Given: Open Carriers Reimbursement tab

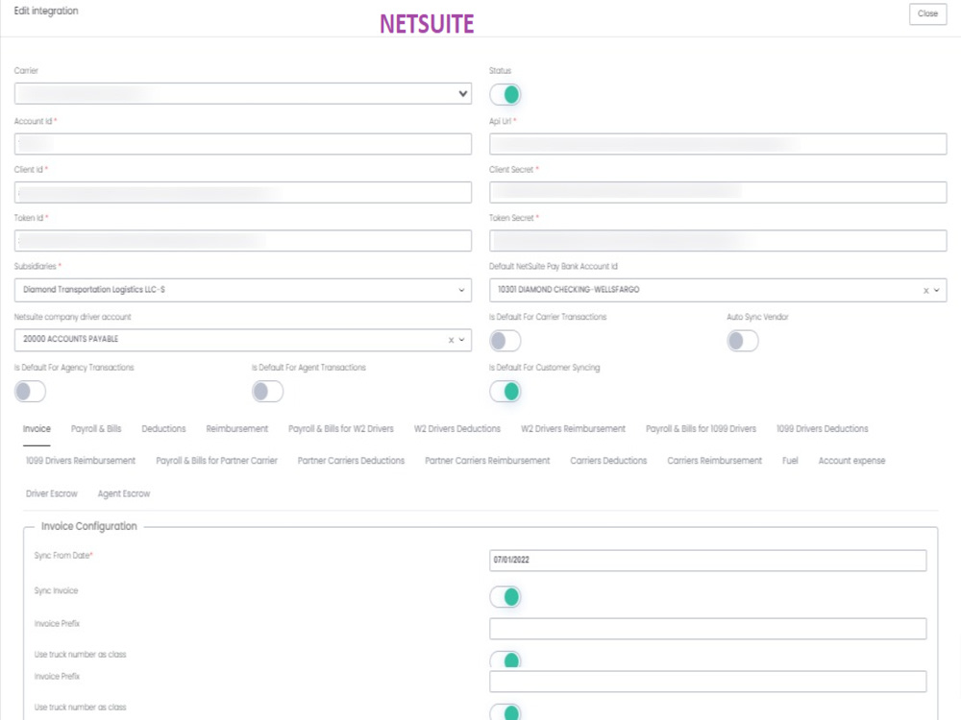Looking at the screenshot, I should tap(715, 461).
